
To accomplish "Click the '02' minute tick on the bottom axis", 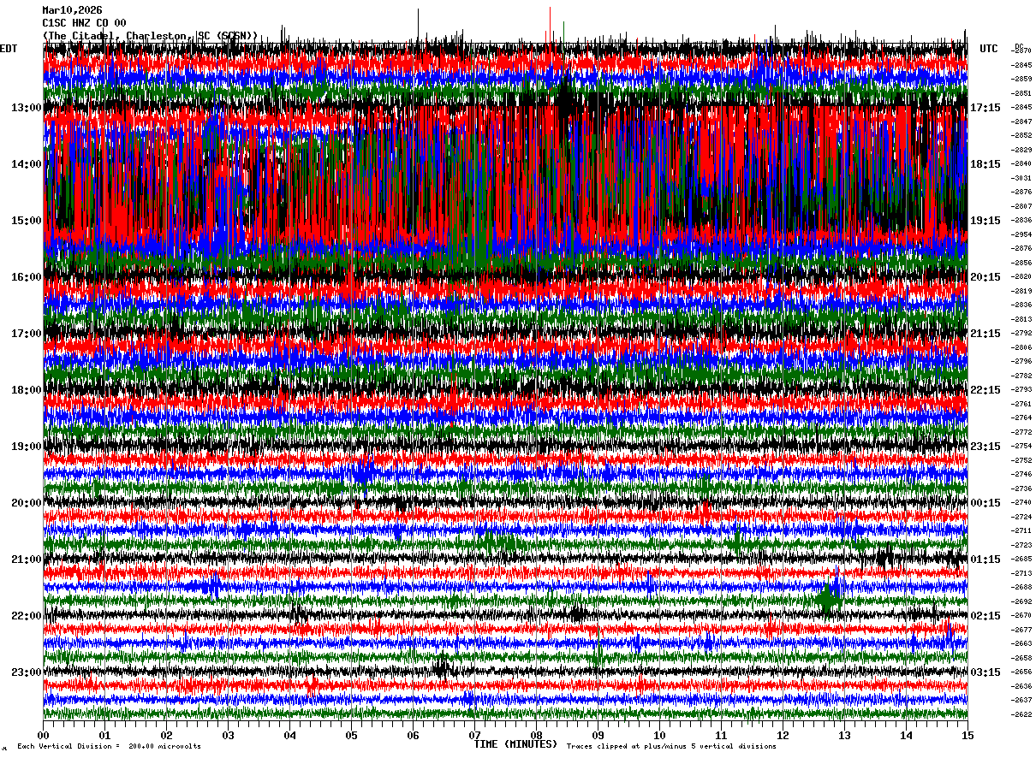I will click(x=167, y=735).
